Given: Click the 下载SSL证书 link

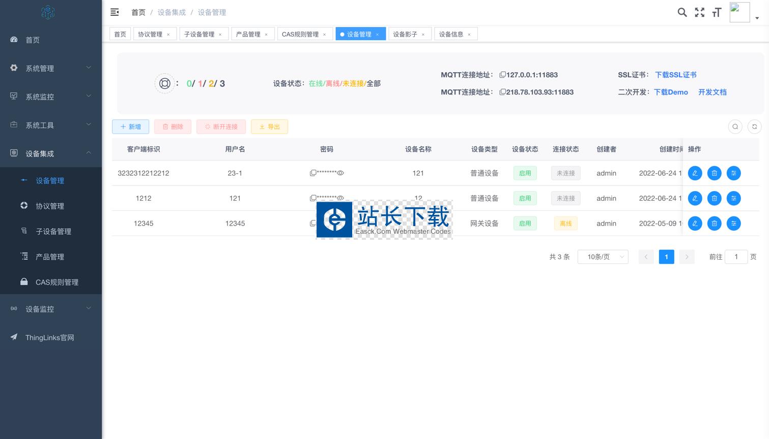Looking at the screenshot, I should (675, 75).
